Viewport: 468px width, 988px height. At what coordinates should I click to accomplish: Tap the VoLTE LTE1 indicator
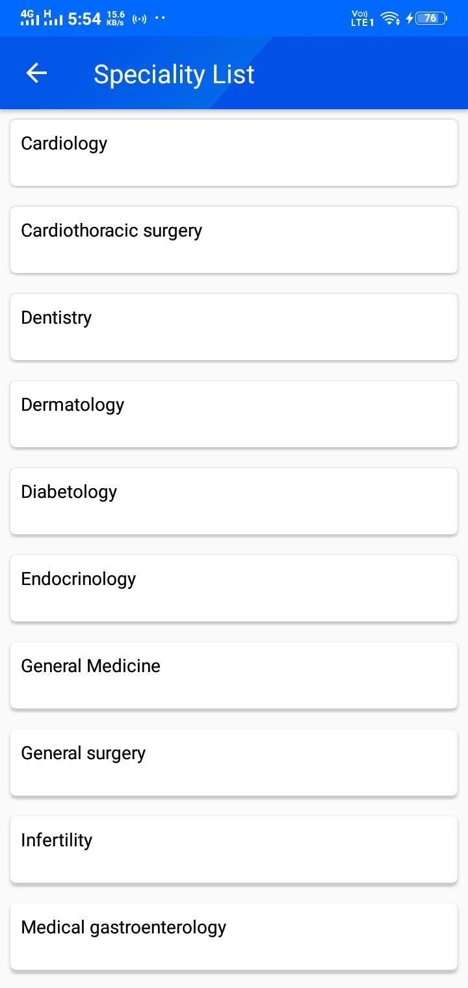click(x=363, y=18)
